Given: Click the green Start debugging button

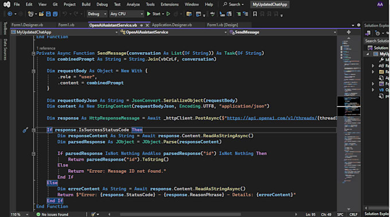Looking at the screenshot, I should [154, 14].
